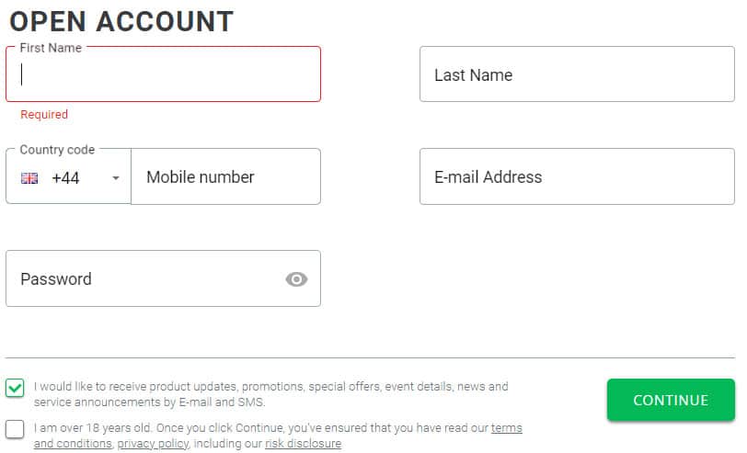This screenshot has width=747, height=453.
Task: Check the over 18 years old checkbox
Action: [15, 429]
